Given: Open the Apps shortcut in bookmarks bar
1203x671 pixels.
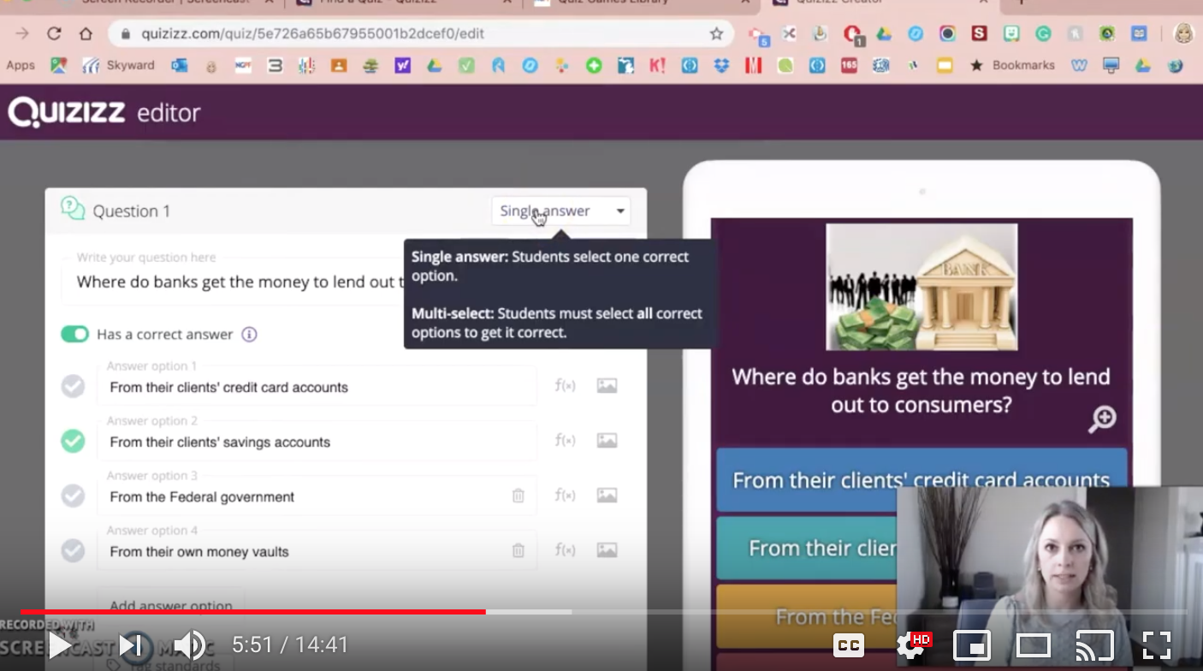Looking at the screenshot, I should (x=21, y=65).
